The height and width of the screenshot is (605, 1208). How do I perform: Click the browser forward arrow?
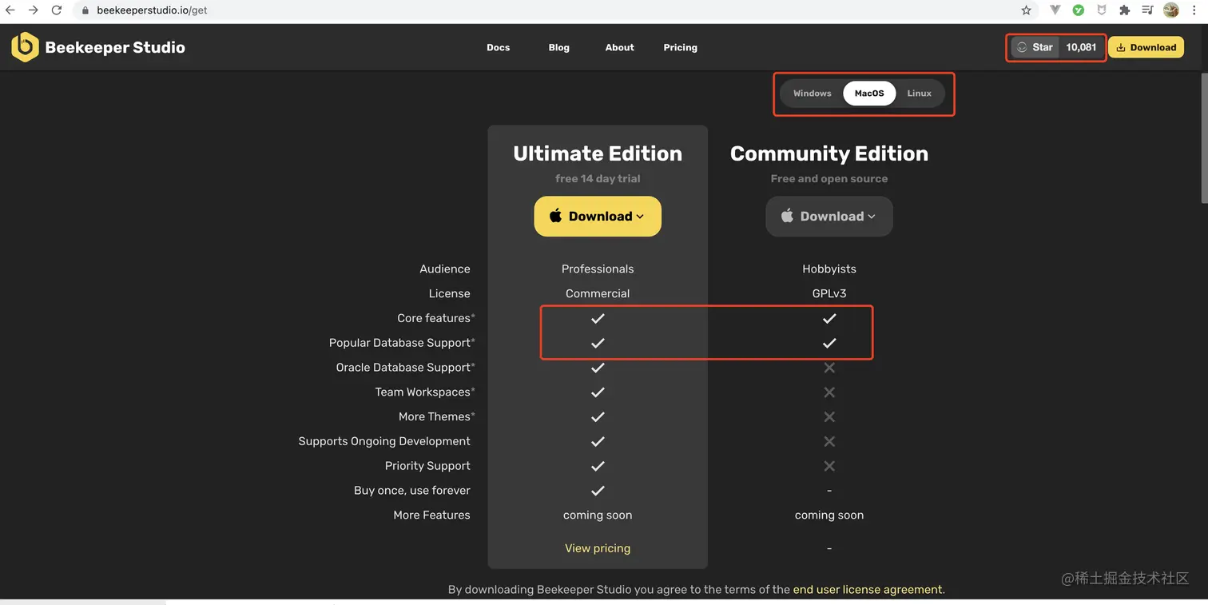33,10
